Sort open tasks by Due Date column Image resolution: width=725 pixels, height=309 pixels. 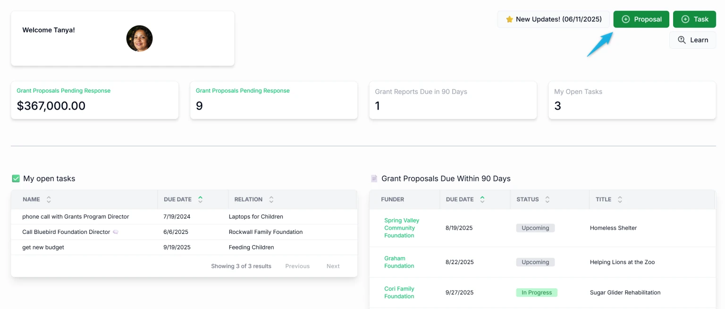click(200, 199)
